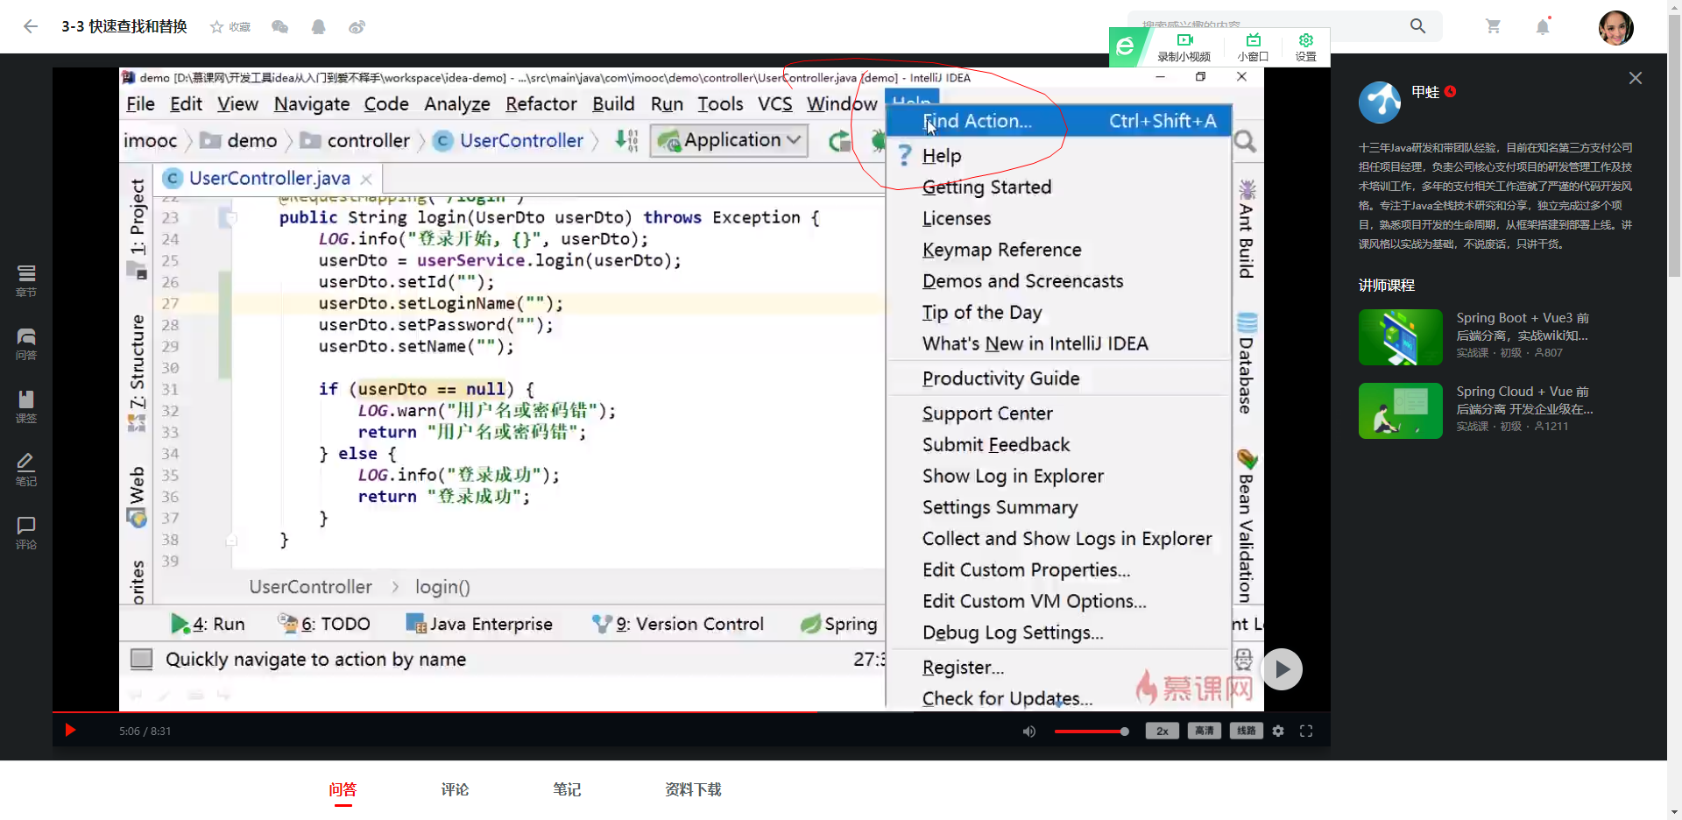Viewport: 1682px width, 820px height.
Task: Click the controller breadcrumb
Action: [357, 140]
